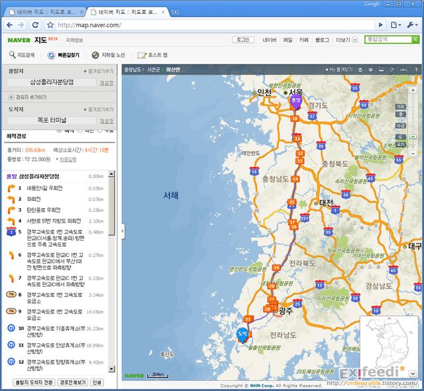Open the 카페 link in top navigation
The width and height of the screenshot is (424, 391).
[303, 40]
